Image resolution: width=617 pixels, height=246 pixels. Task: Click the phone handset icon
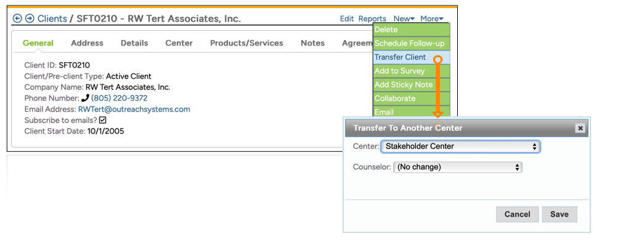pyautogui.click(x=85, y=98)
